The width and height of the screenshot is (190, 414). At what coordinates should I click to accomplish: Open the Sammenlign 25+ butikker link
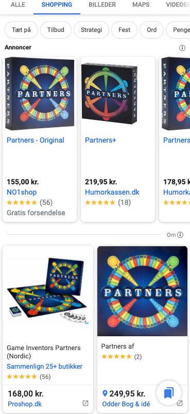coord(45,367)
